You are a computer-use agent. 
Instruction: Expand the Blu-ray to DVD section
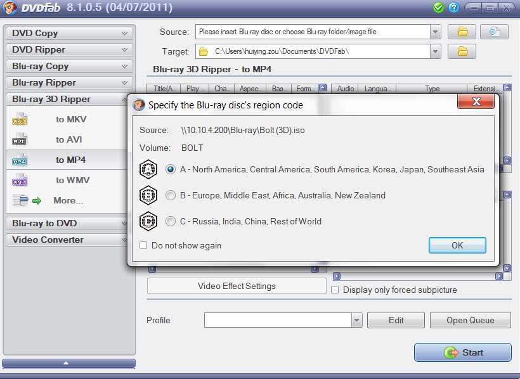pos(67,223)
